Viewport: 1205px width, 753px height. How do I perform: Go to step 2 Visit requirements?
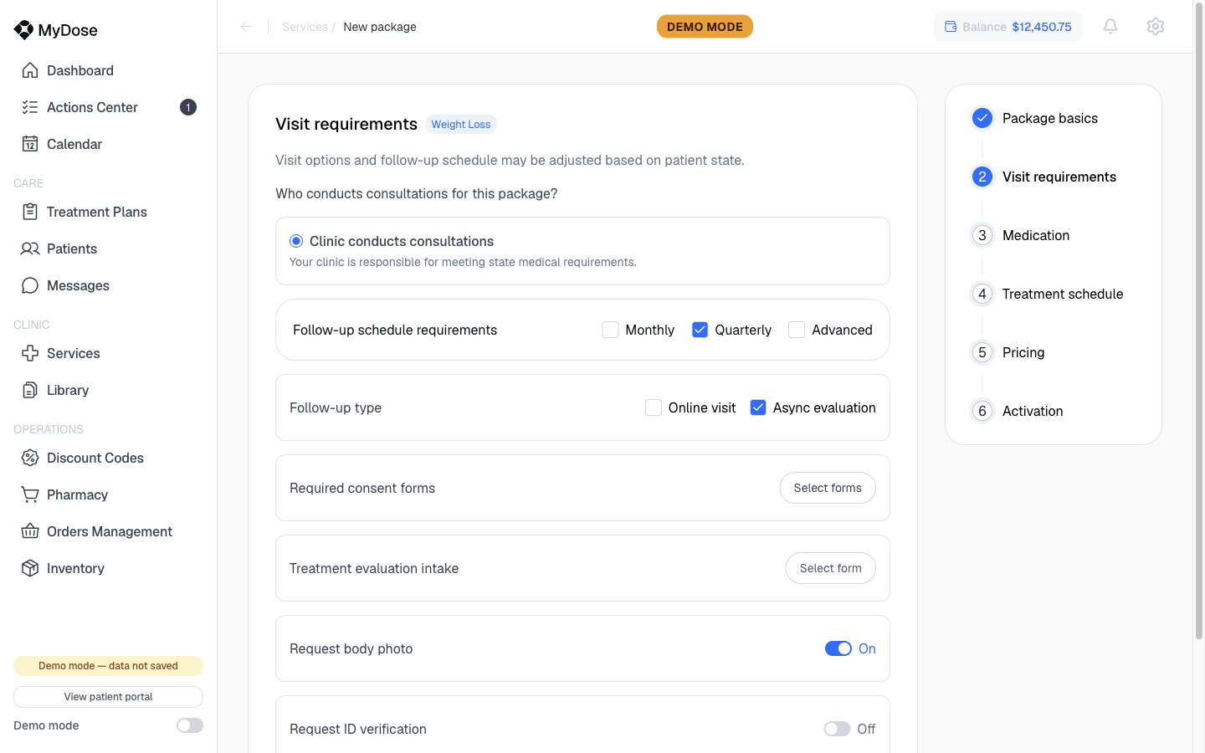click(x=1059, y=177)
